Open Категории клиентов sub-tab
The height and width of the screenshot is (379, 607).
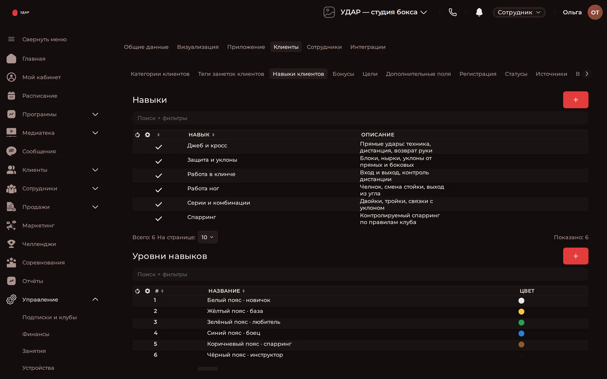(x=160, y=74)
